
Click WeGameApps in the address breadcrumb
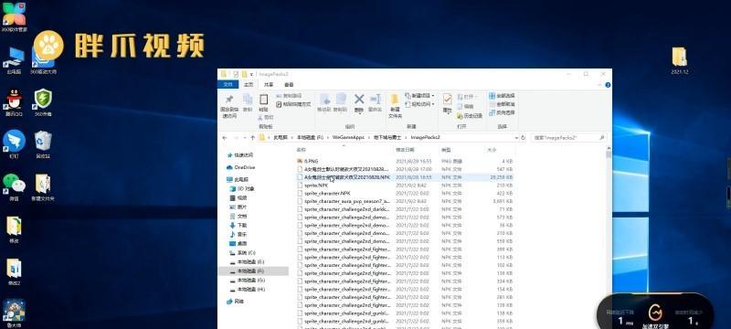(348, 138)
